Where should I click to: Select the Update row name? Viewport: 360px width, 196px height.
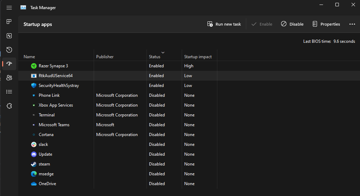pos(45,154)
